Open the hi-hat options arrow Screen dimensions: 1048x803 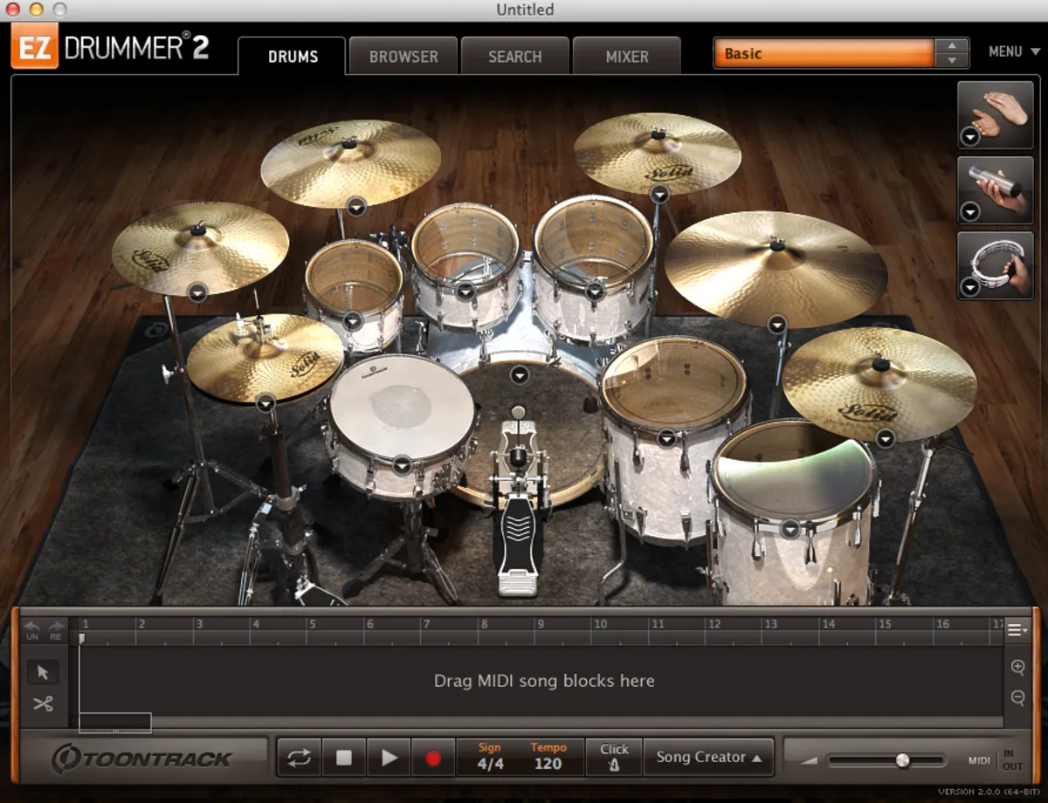265,402
